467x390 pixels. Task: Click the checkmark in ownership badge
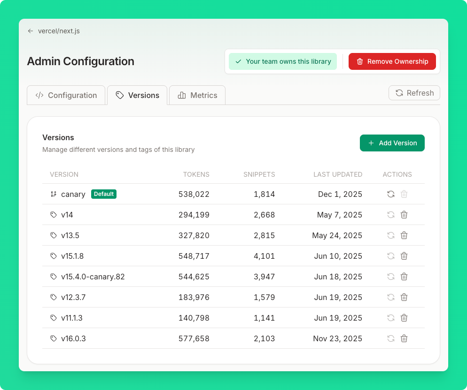click(x=238, y=61)
